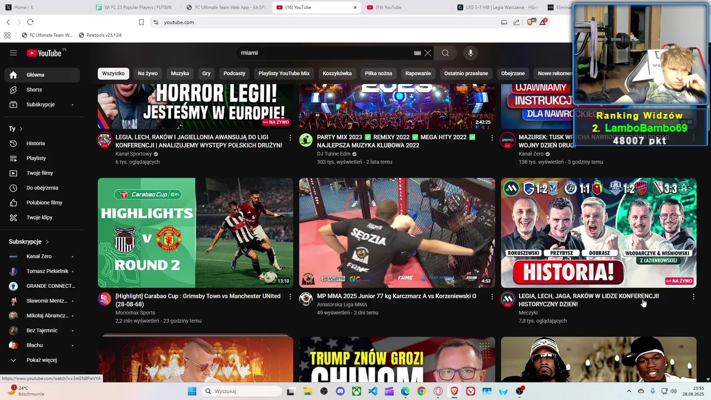The image size is (711, 400).
Task: Go back with the browser back arrow
Action: click(x=8, y=22)
